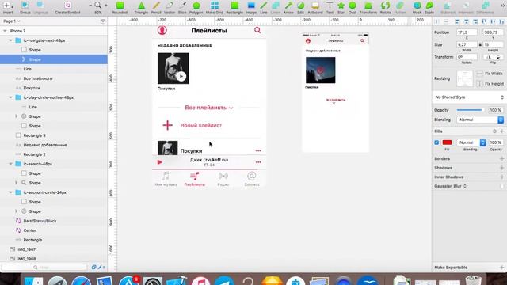Select the Vector tool
Image resolution: width=507 pixels, height=285 pixels.
[170, 7]
